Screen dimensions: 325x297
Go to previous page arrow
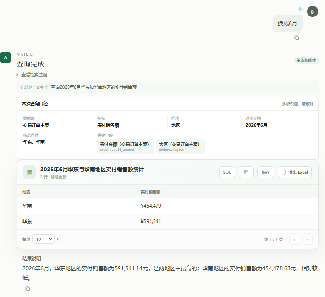294,239
